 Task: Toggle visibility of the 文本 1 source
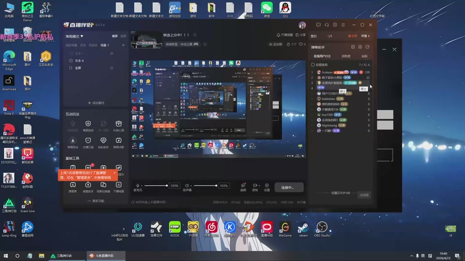112,53
